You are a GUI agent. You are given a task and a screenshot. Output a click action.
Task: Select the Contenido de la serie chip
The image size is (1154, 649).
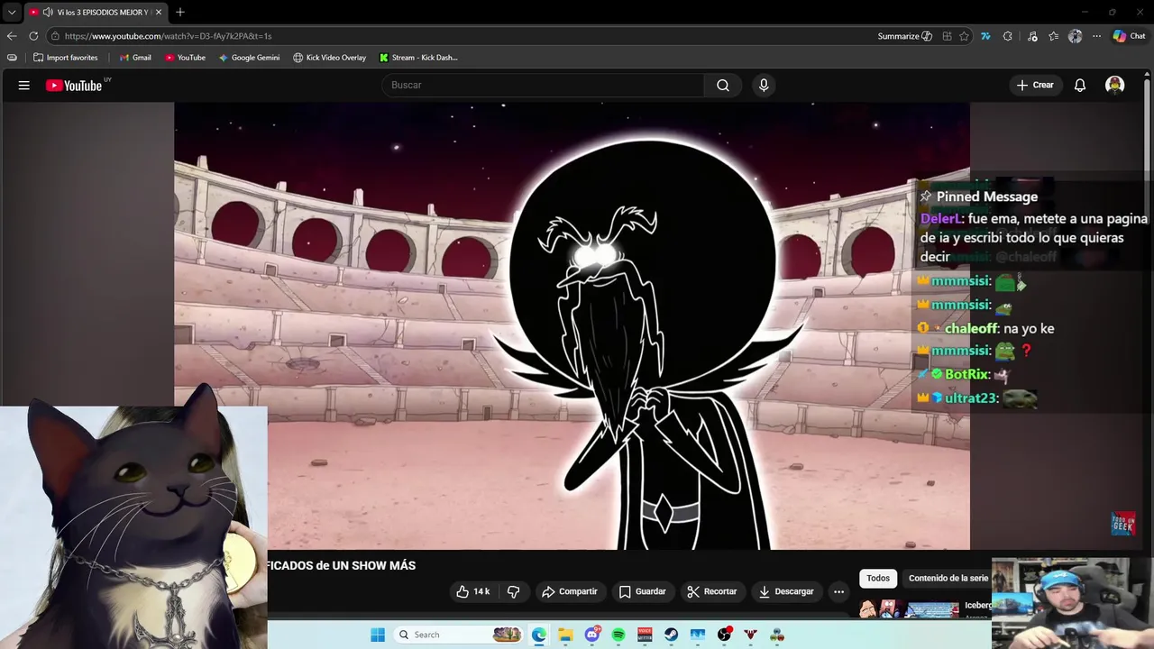(x=948, y=578)
